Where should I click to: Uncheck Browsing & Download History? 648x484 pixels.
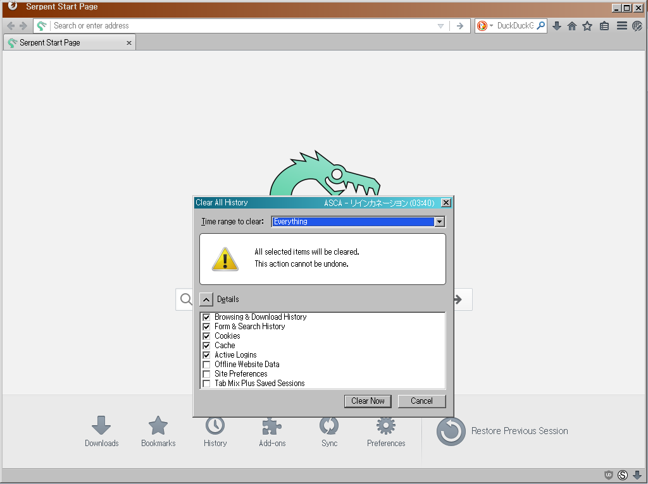tap(206, 317)
